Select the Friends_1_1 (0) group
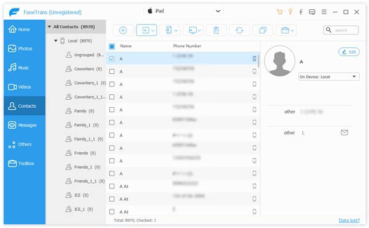 (x=85, y=181)
